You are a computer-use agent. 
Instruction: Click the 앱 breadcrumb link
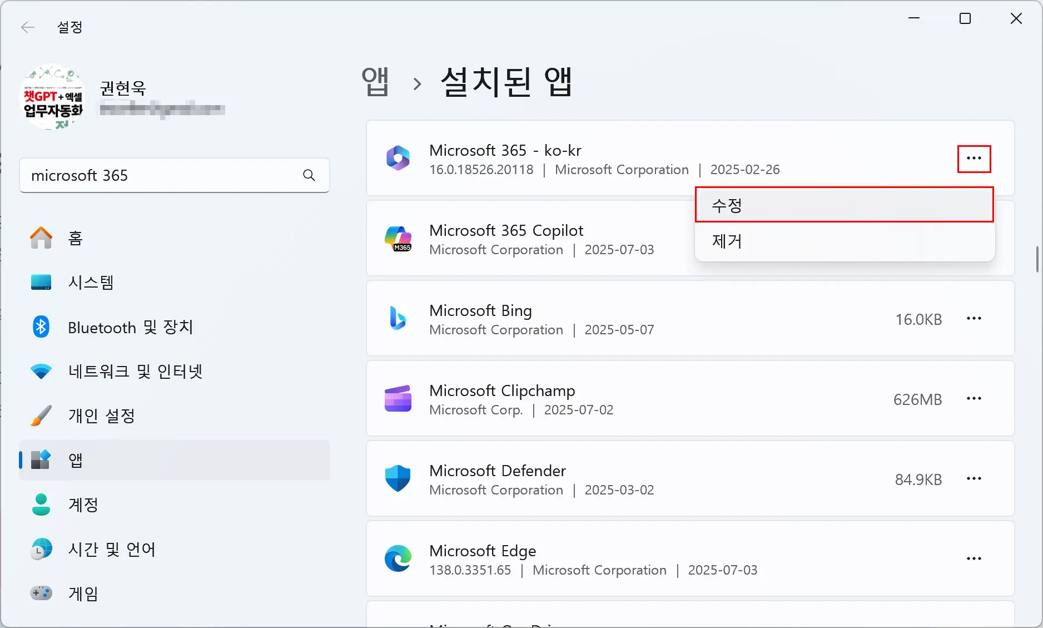[x=375, y=82]
